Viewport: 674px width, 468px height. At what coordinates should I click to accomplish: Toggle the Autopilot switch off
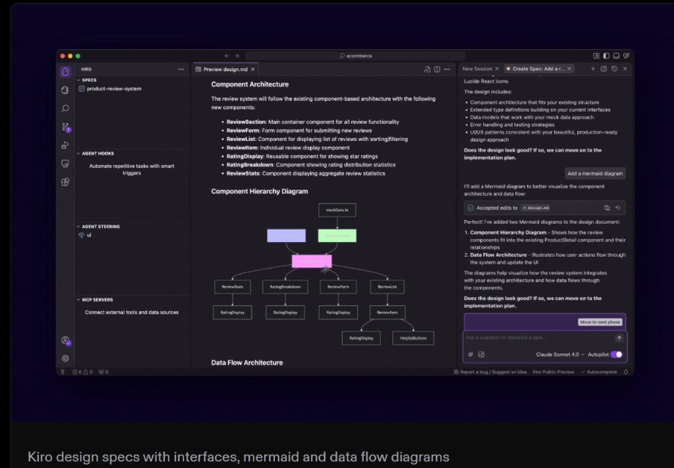point(616,354)
